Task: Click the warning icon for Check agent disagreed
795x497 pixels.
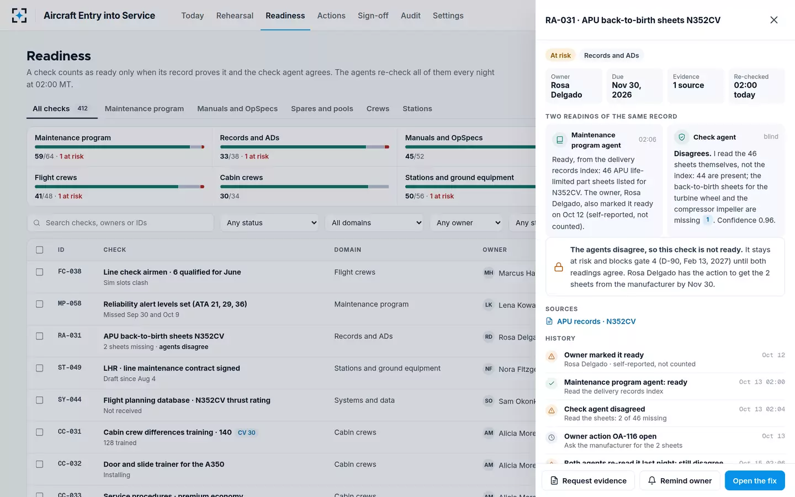Action: click(x=552, y=410)
